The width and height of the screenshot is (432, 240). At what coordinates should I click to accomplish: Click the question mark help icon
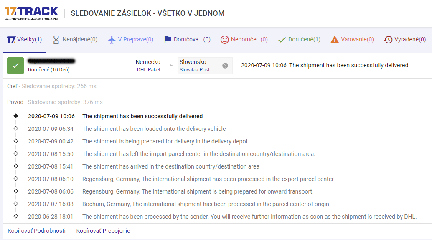click(x=225, y=66)
